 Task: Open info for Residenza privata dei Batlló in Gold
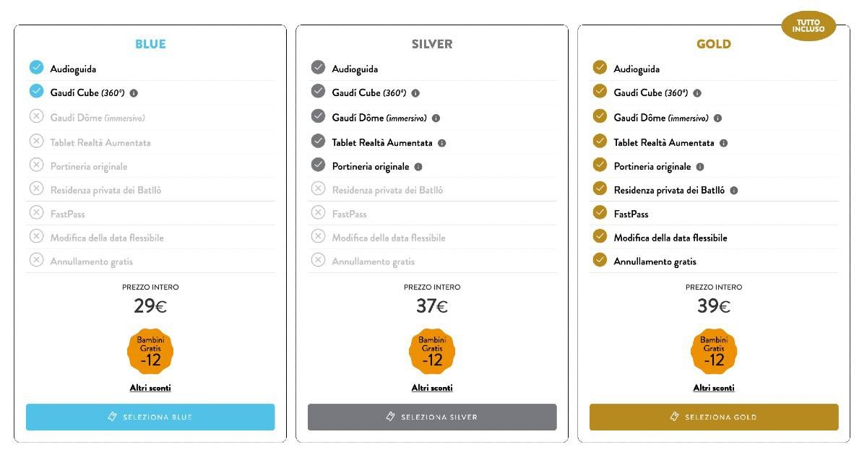(734, 191)
